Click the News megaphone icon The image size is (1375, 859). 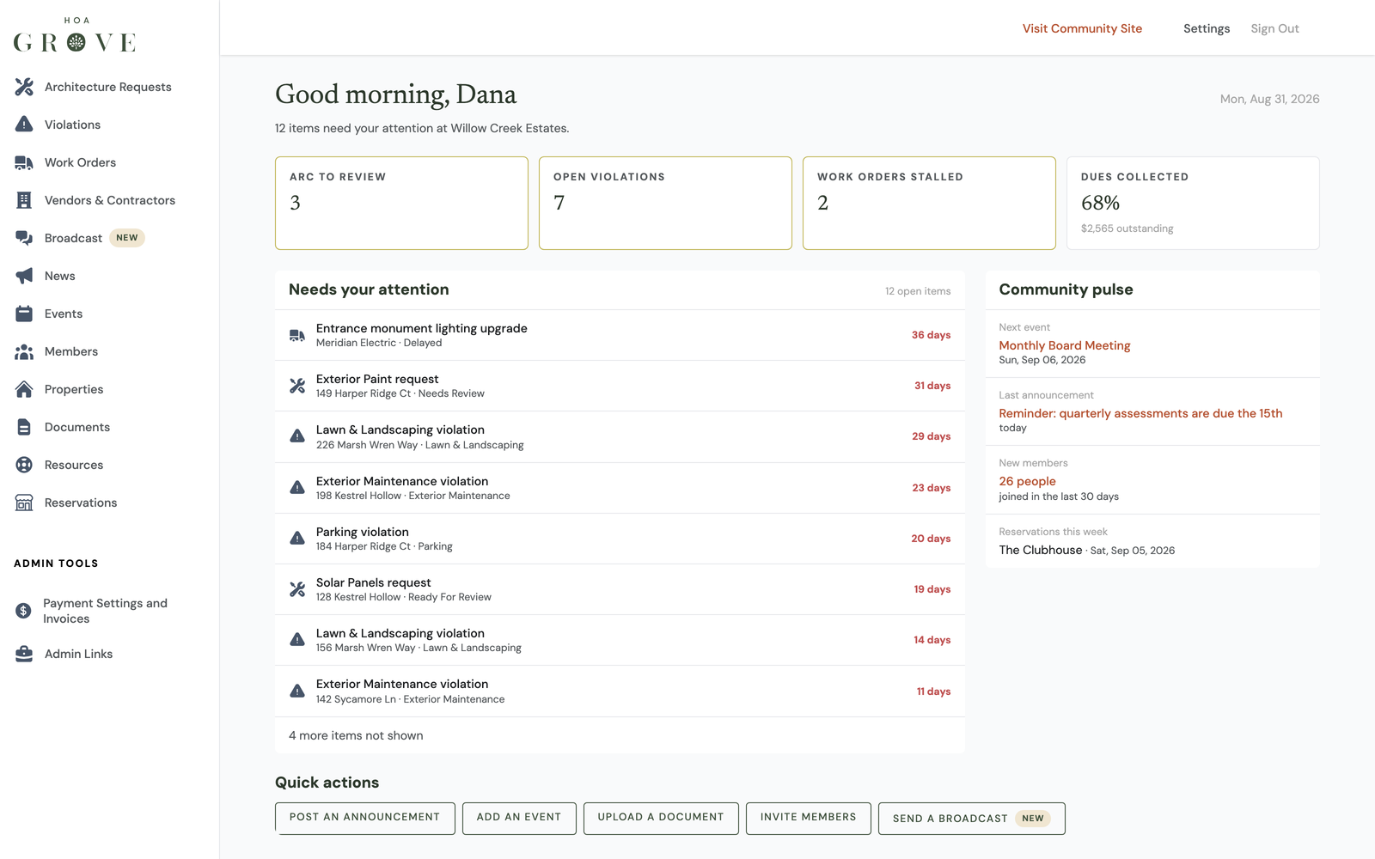tap(24, 276)
